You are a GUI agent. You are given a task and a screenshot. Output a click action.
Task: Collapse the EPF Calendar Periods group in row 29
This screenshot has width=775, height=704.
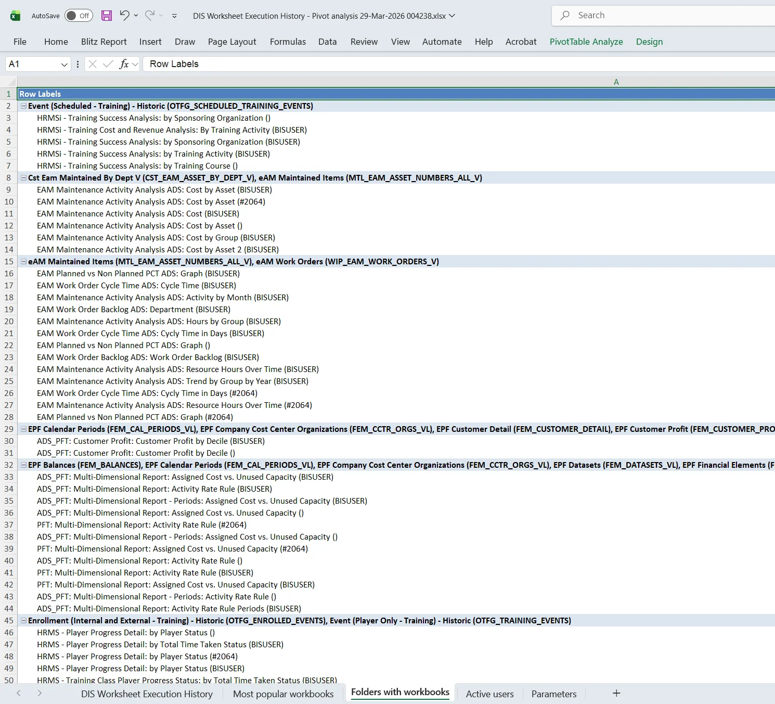tap(23, 429)
